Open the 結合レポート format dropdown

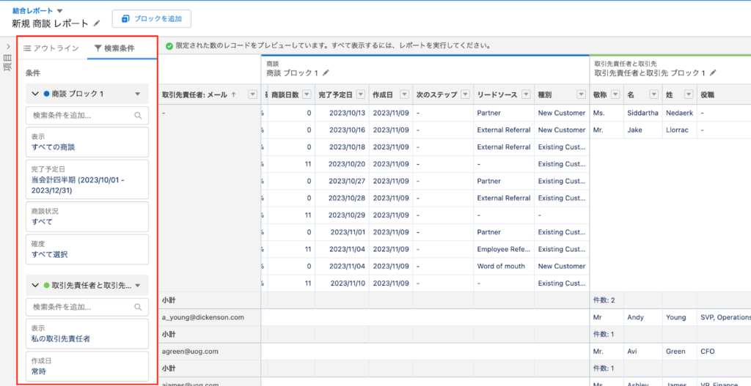[59, 10]
